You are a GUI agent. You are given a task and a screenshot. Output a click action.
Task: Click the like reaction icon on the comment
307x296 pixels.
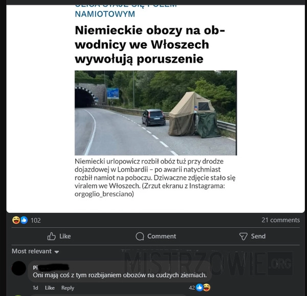[200, 287]
